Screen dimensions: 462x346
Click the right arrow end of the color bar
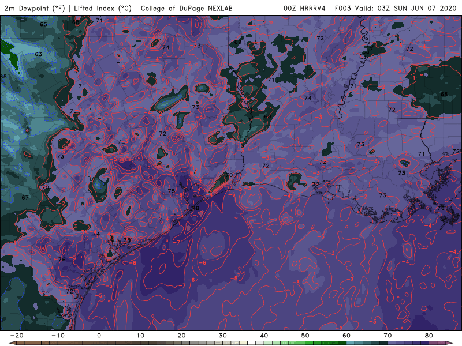point(450,343)
